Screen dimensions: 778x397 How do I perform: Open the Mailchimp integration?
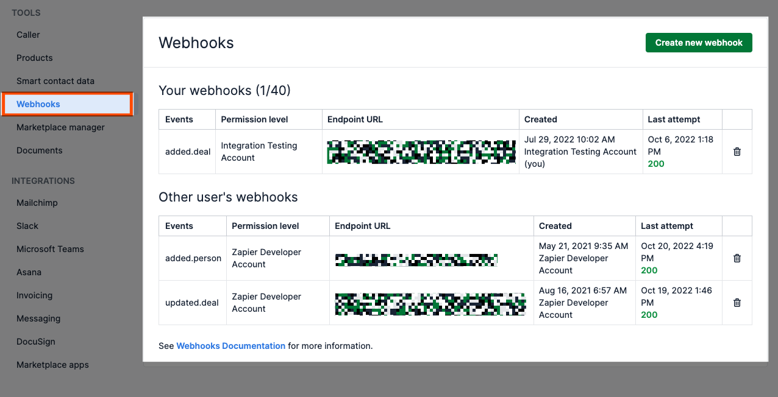[37, 203]
